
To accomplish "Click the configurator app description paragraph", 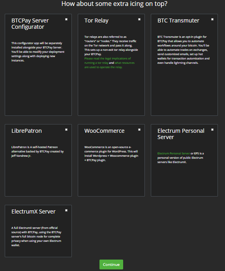I will 38,52.
